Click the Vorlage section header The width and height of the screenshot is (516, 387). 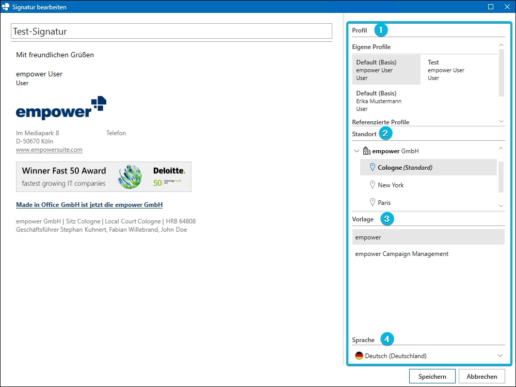pyautogui.click(x=363, y=219)
